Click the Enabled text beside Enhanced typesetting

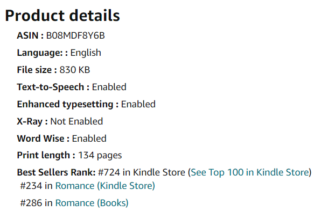tap(138, 104)
